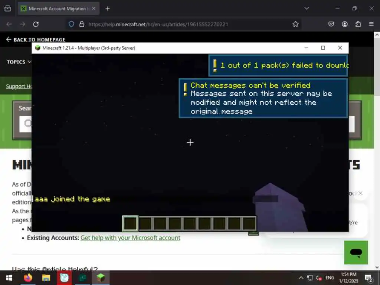Go forward in Firefox history
The height and width of the screenshot is (285, 380).
coord(22,24)
